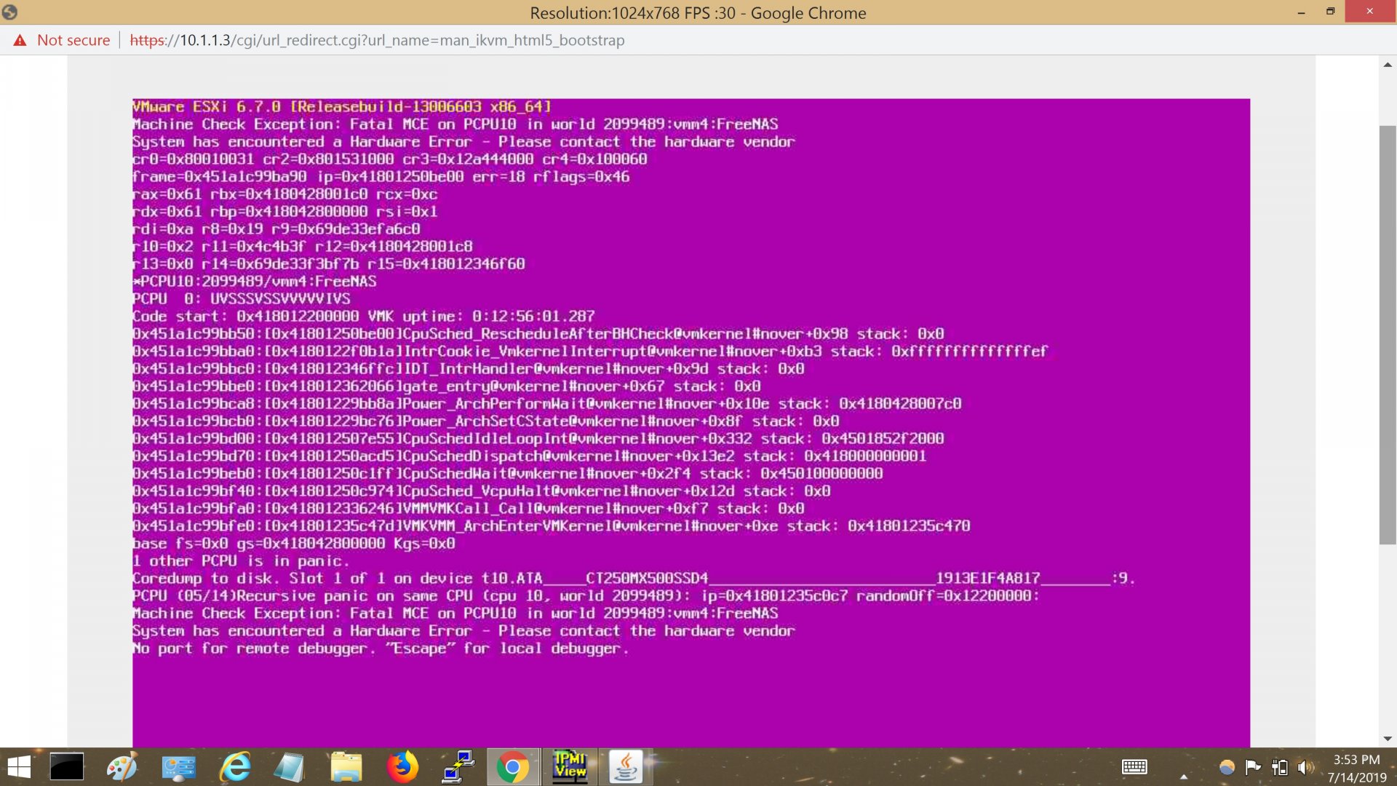The image size is (1397, 786).
Task: Open File Explorer from the taskbar
Action: click(346, 767)
